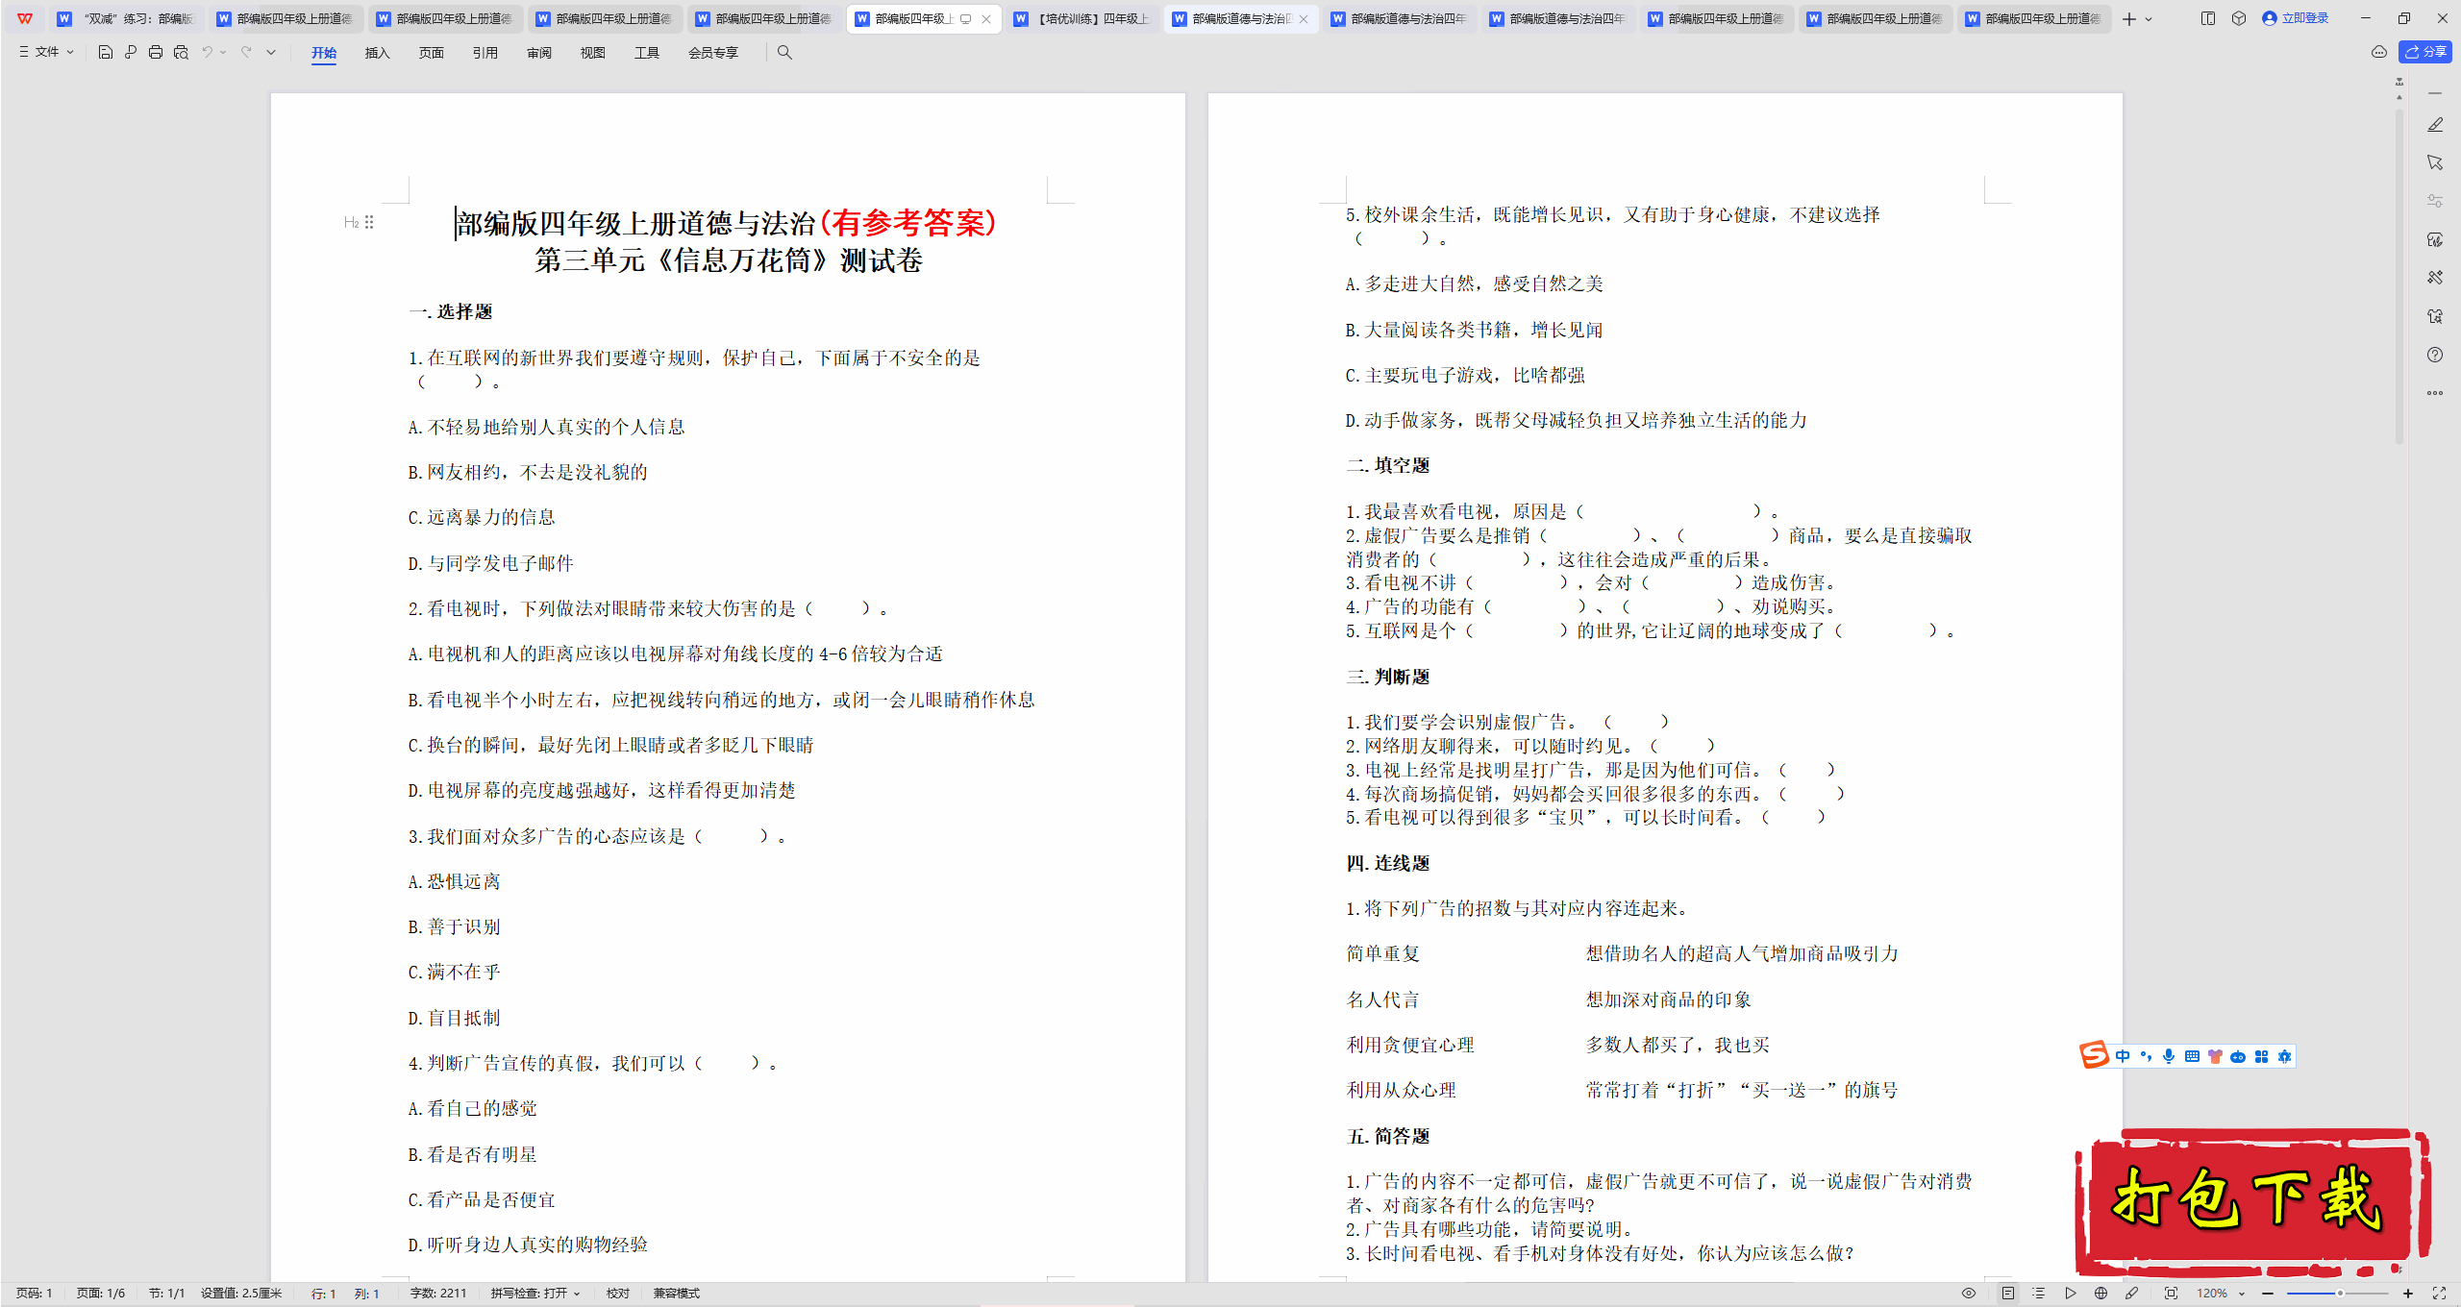Adjust the zoom slider handle
The height and width of the screenshot is (1307, 2461).
(2340, 1294)
